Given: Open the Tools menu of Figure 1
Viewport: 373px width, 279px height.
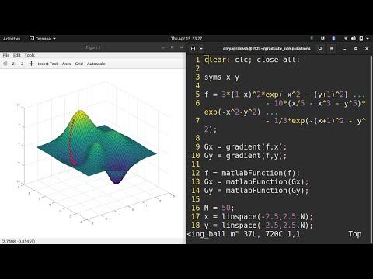Looking at the screenshot, I should (x=30, y=55).
